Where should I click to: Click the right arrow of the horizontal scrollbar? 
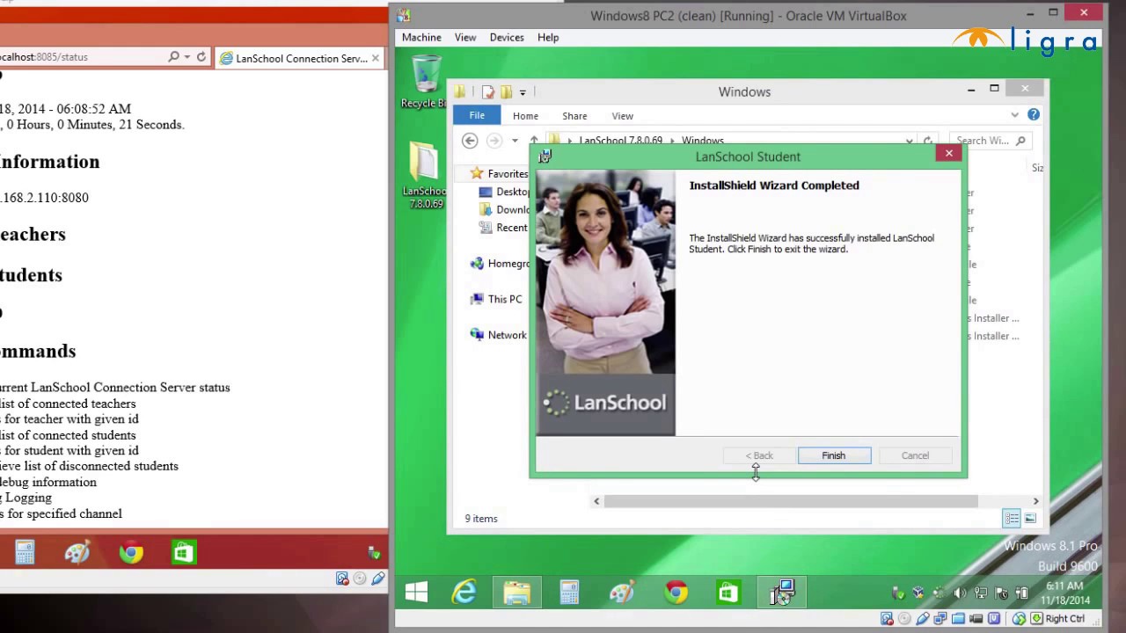1035,501
